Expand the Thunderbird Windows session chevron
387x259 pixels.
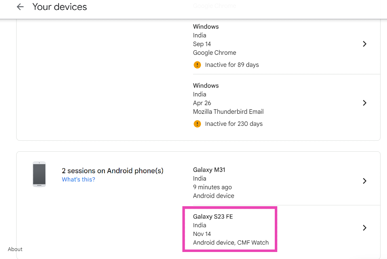(364, 103)
